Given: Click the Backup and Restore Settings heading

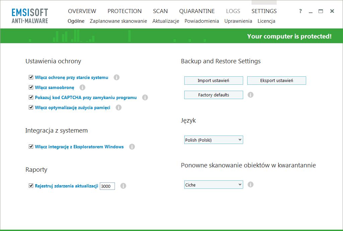Looking at the screenshot, I should (221, 61).
